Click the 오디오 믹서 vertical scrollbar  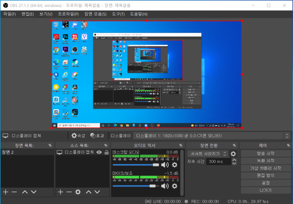click(x=182, y=172)
